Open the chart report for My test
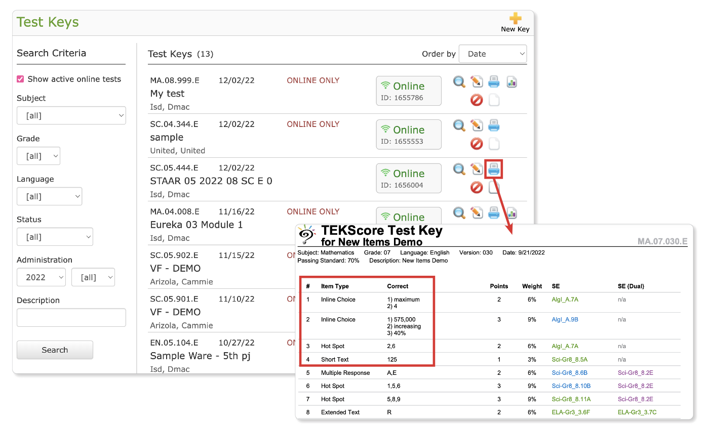 pos(511,81)
